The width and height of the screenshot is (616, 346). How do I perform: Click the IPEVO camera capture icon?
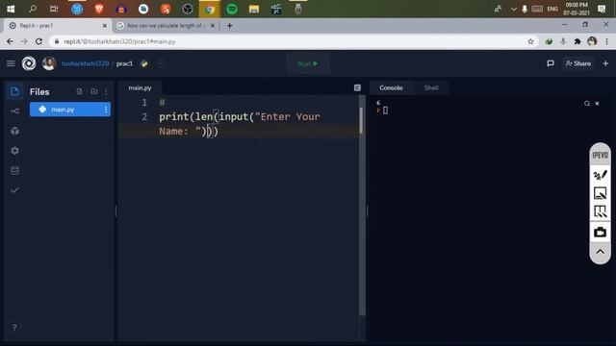pyautogui.click(x=600, y=232)
